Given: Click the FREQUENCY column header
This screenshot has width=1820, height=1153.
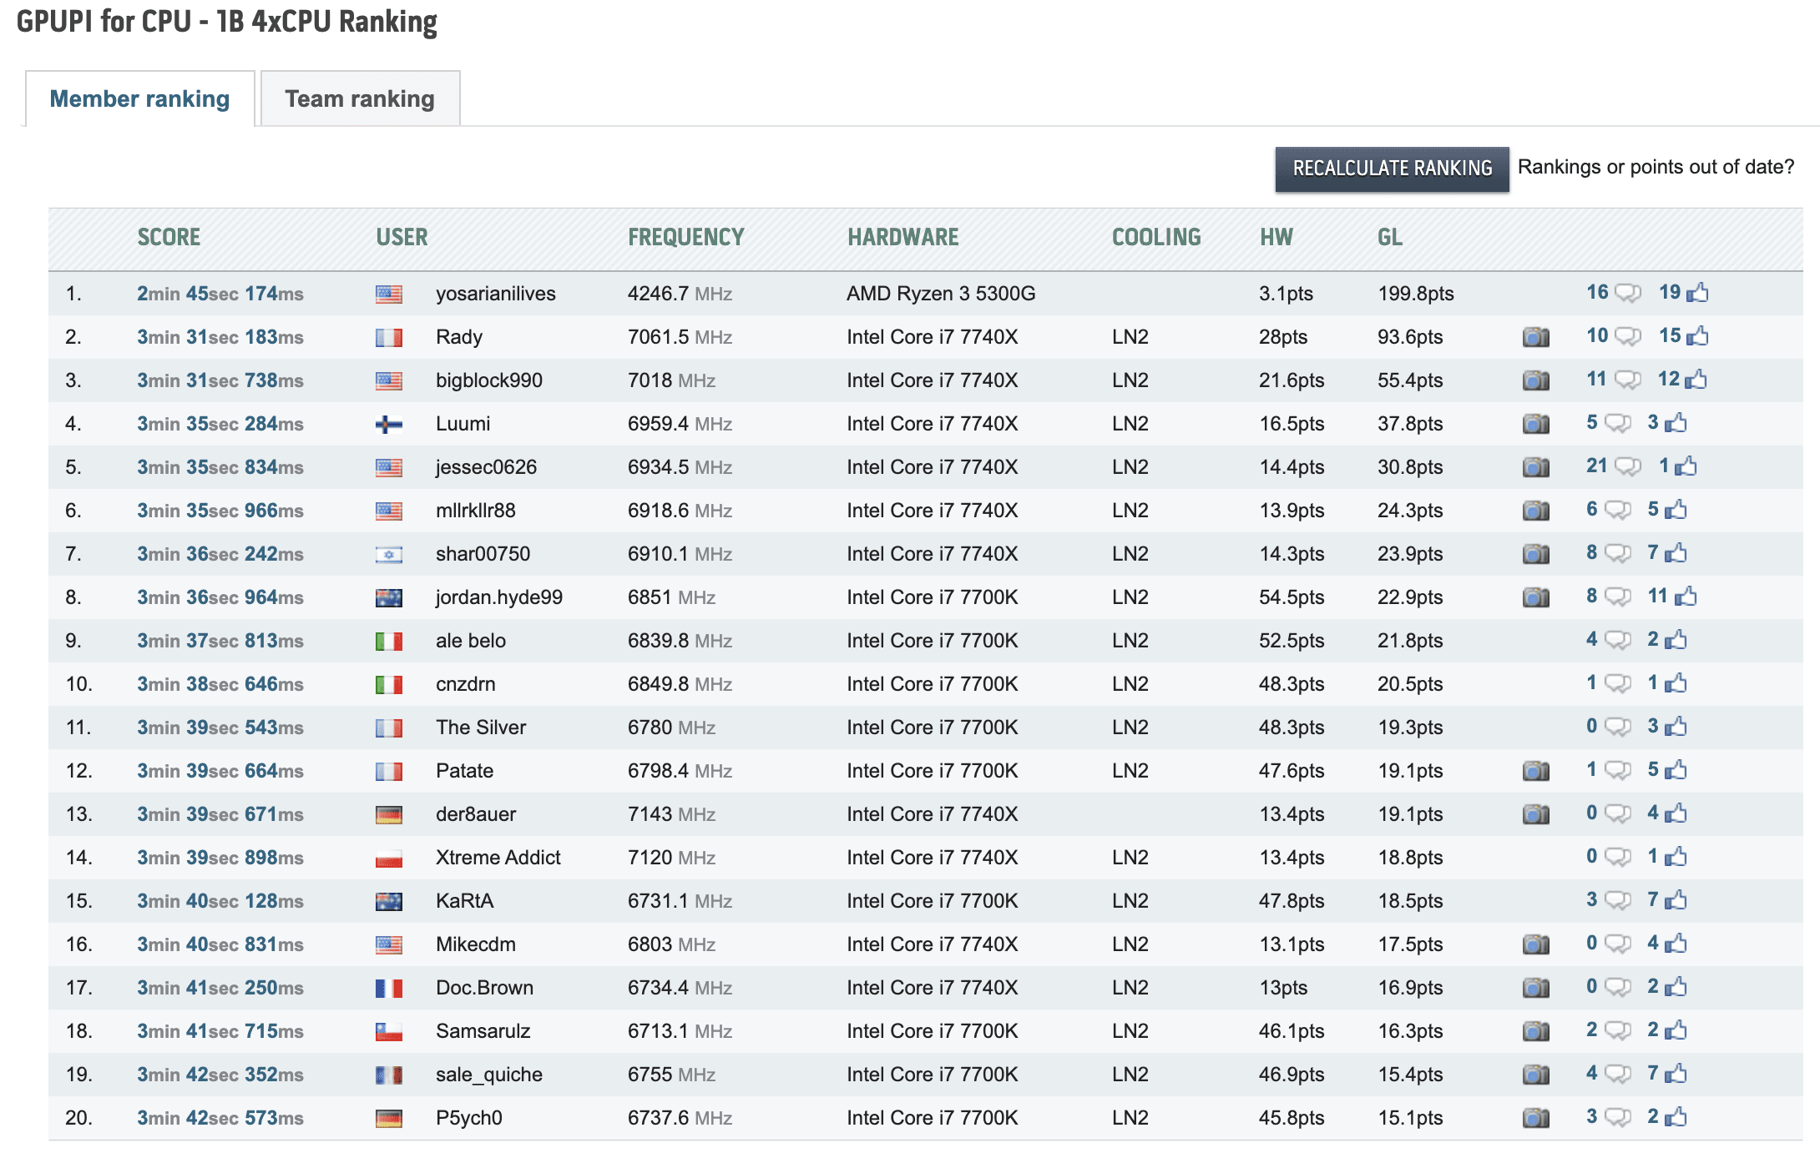Looking at the screenshot, I should [x=686, y=237].
